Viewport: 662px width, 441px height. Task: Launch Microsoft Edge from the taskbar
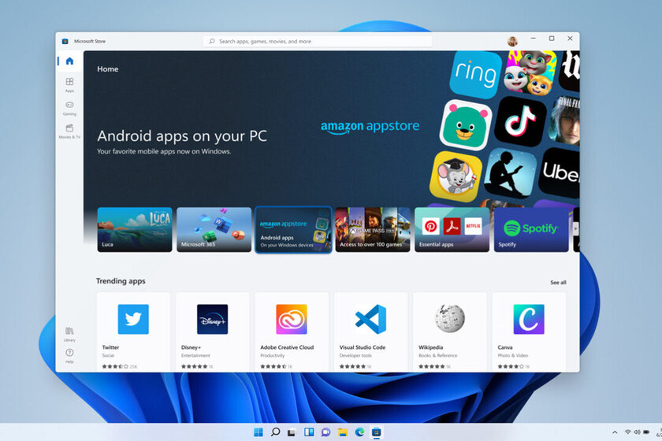tap(359, 432)
